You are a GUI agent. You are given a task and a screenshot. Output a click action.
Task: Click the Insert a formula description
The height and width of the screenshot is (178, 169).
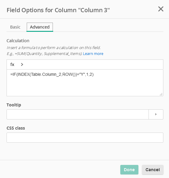coord(53,48)
